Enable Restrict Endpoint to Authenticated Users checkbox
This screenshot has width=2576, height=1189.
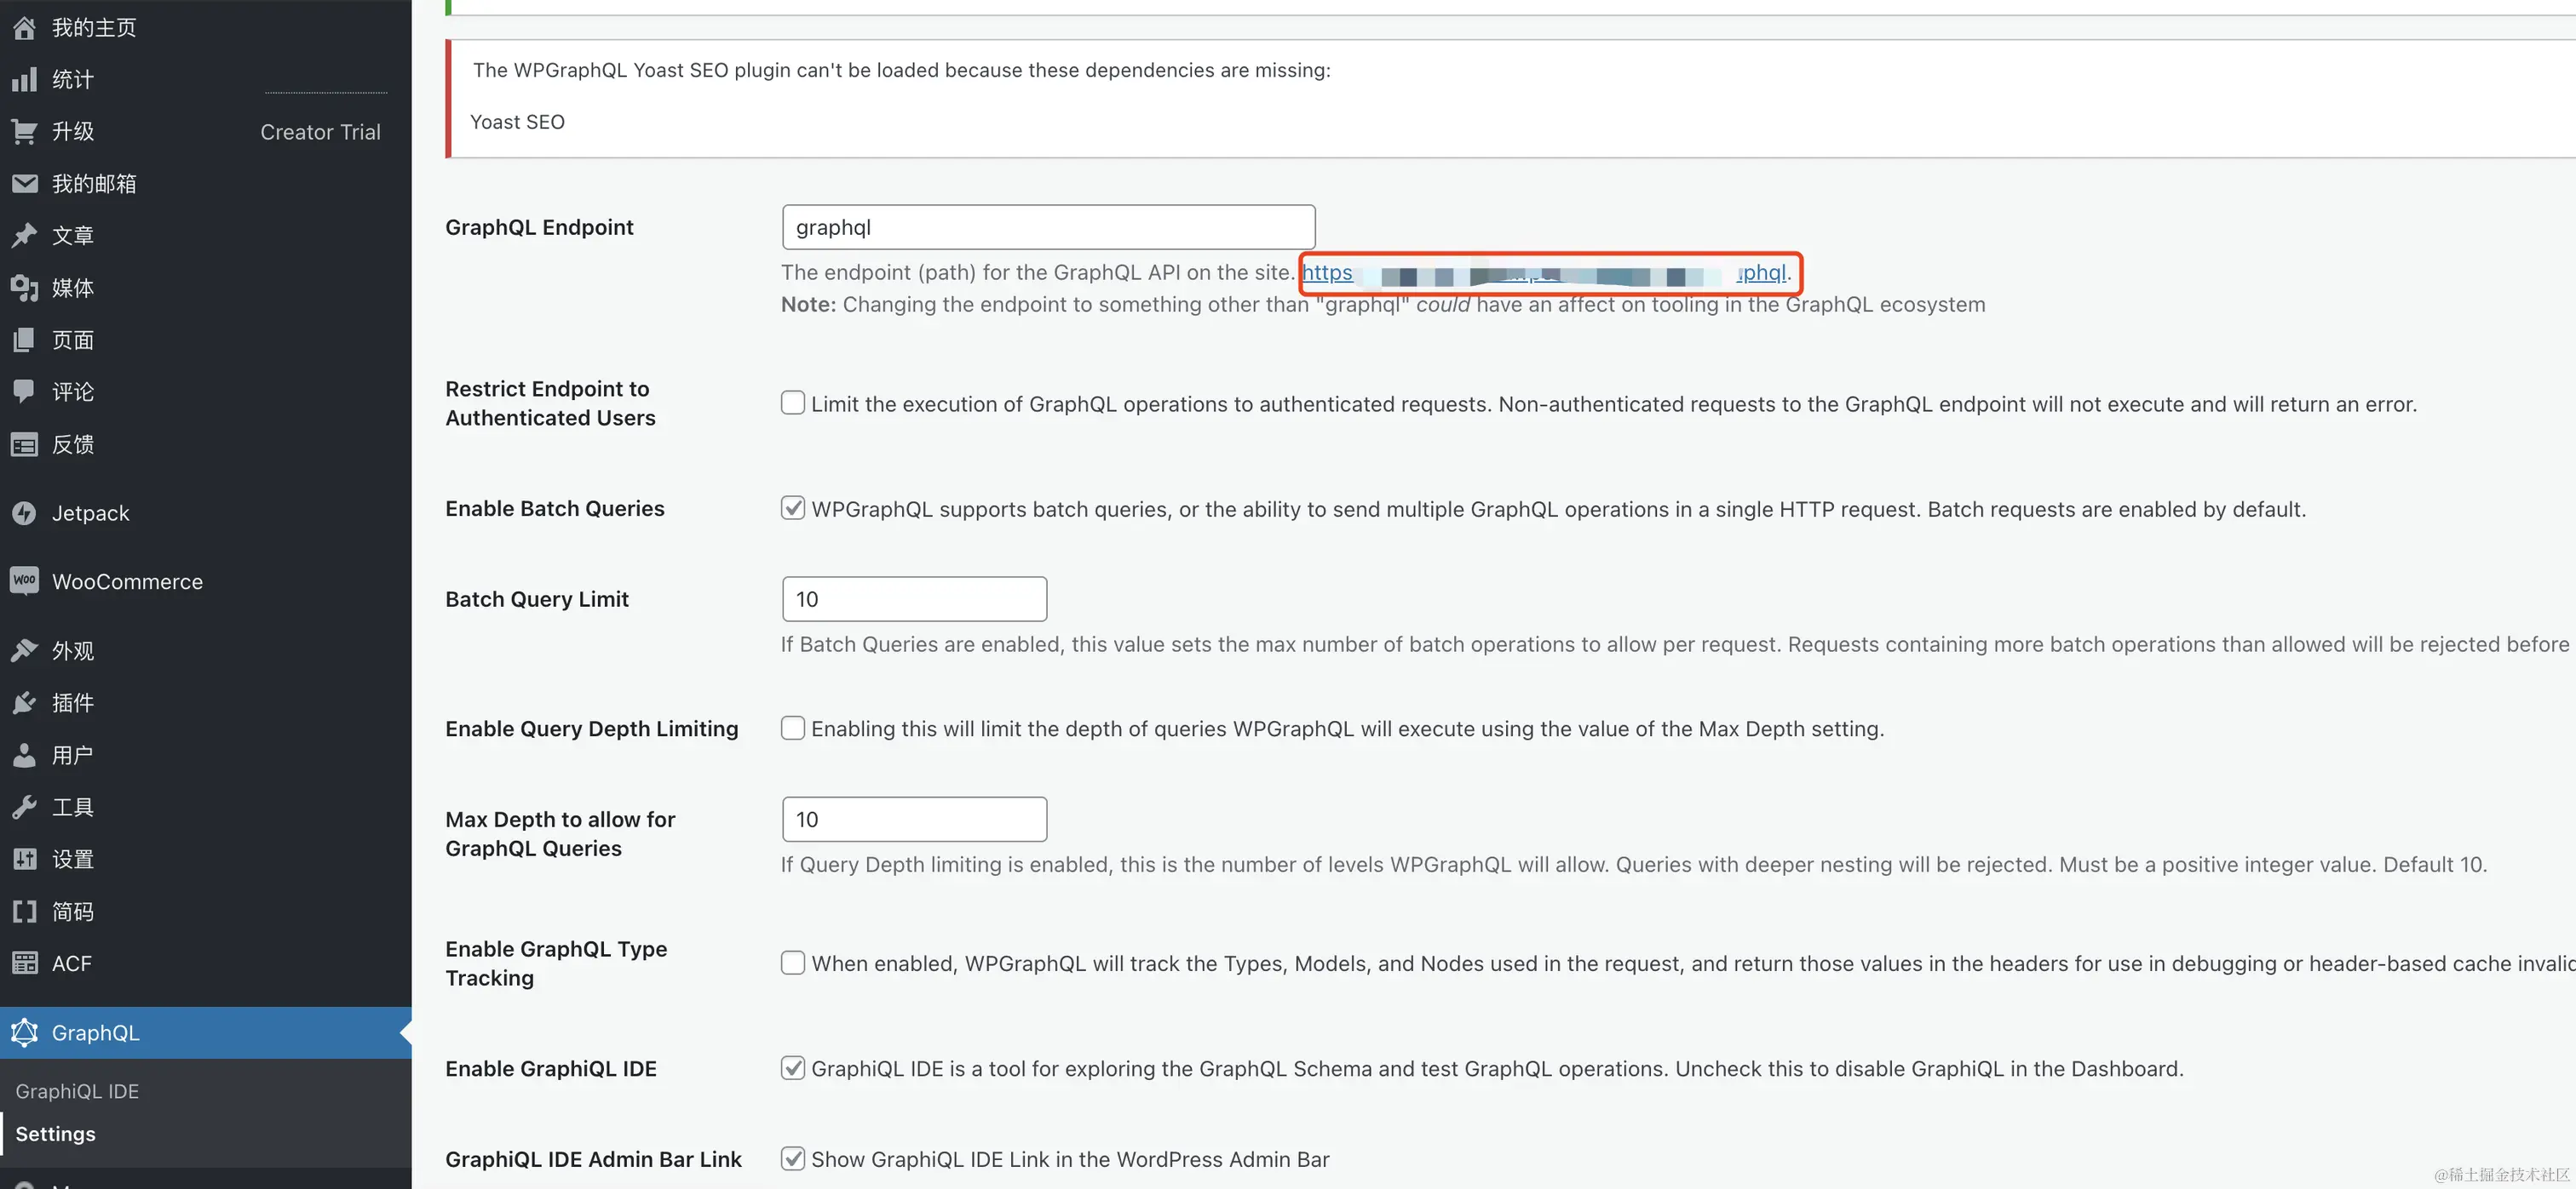792,403
